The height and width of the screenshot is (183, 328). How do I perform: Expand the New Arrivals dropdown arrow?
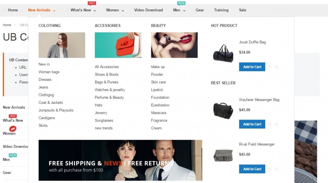[x=54, y=11]
